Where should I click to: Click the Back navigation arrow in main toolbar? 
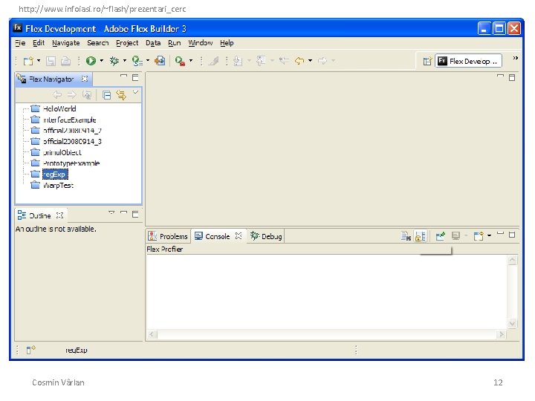click(x=299, y=61)
